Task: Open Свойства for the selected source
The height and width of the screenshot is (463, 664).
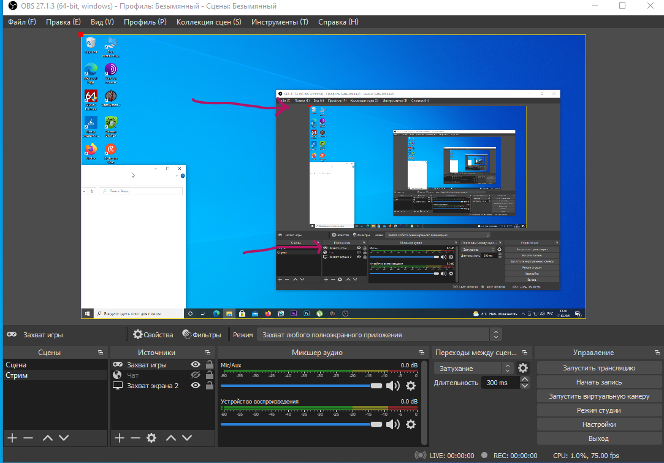Action: tap(153, 335)
